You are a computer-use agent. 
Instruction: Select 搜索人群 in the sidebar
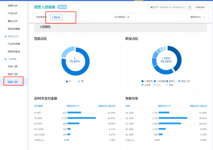12,82
